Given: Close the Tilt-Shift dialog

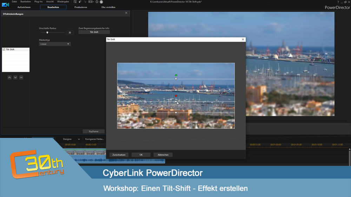Looking at the screenshot, I should (x=243, y=40).
